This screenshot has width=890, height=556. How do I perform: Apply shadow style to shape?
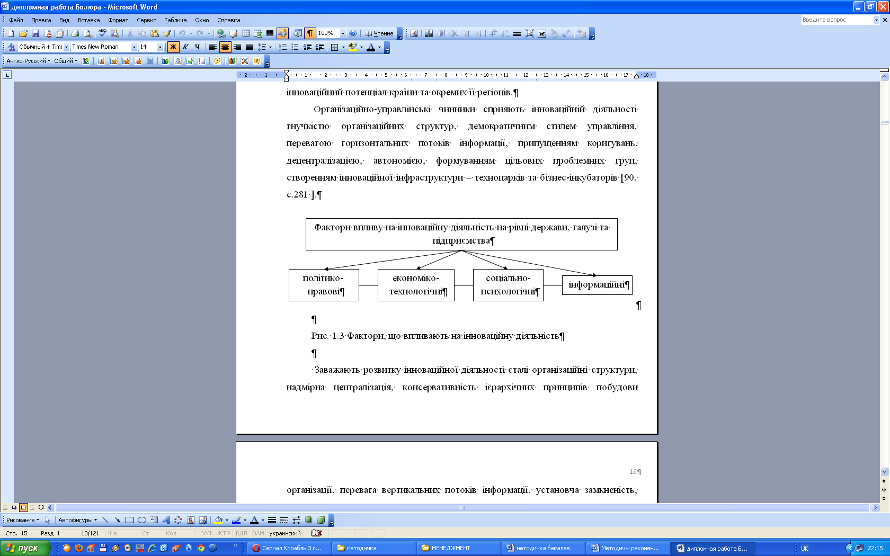tap(308, 520)
